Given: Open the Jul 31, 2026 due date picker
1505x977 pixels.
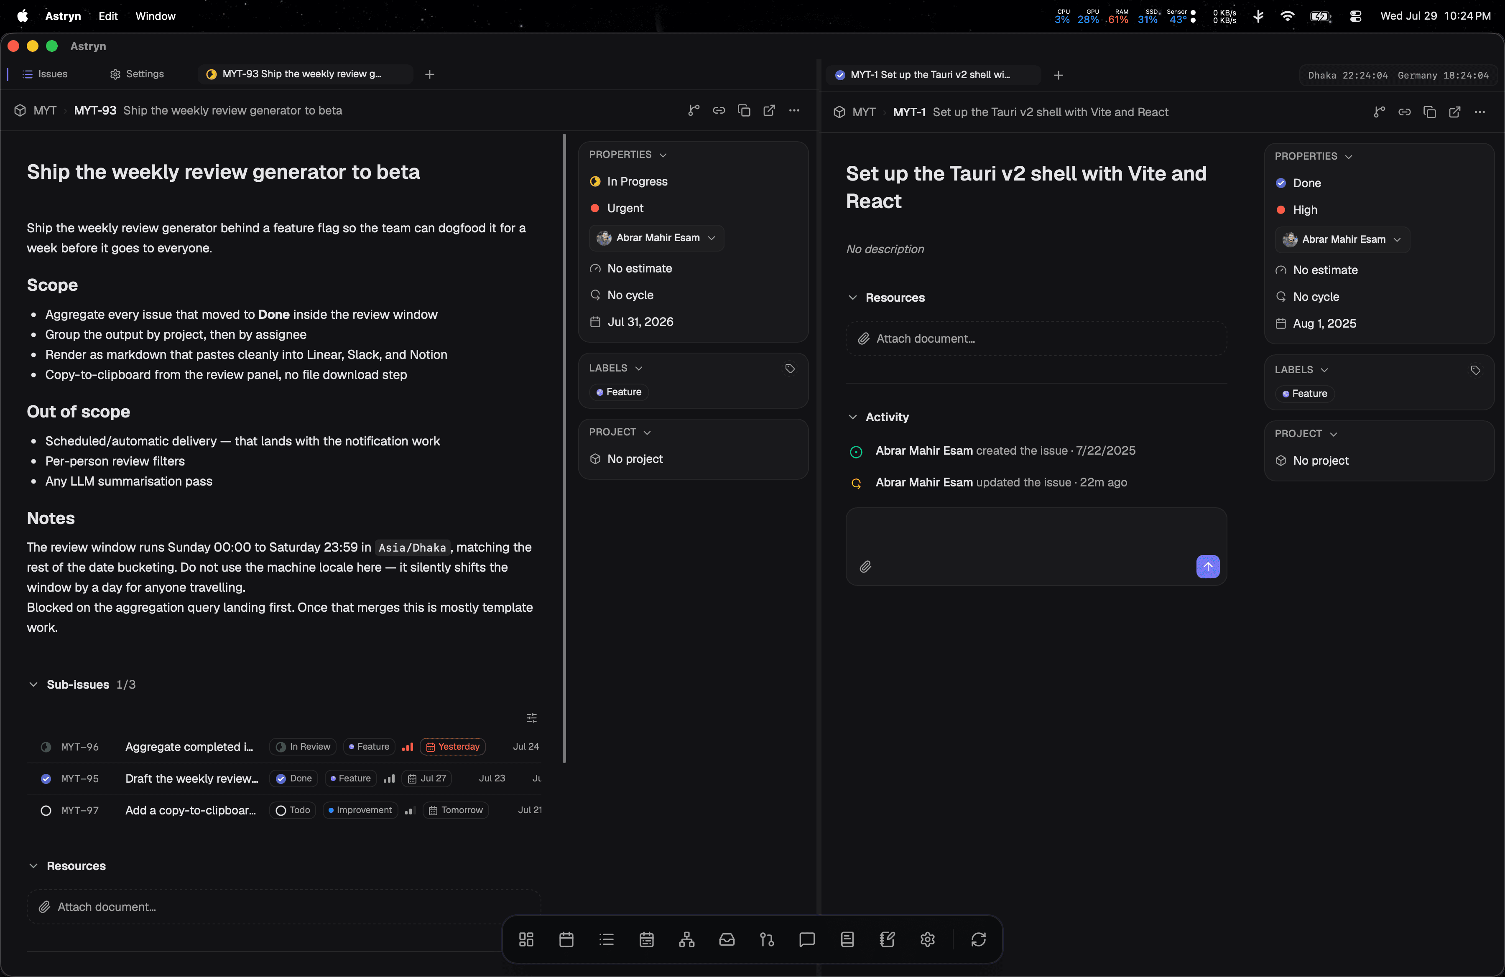Looking at the screenshot, I should click(x=632, y=322).
